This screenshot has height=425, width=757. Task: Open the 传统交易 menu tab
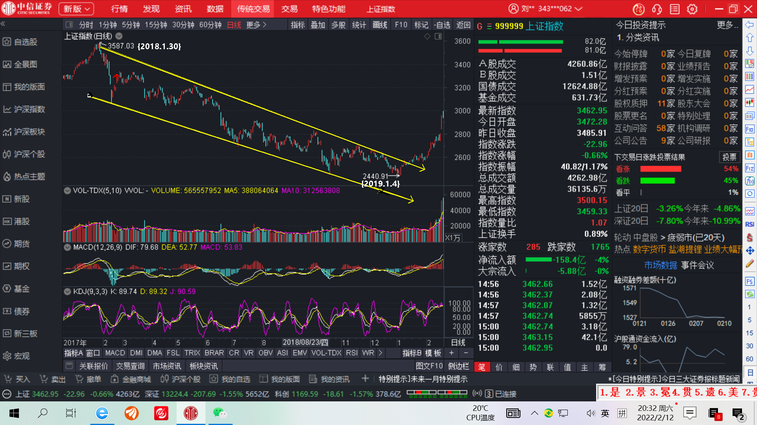pos(253,9)
